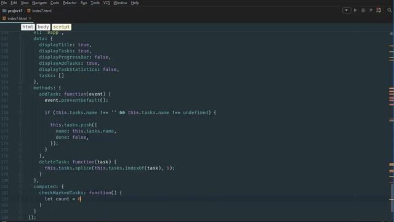Open the run configuration dropdown
This screenshot has width=394, height=222.
(x=346, y=10)
